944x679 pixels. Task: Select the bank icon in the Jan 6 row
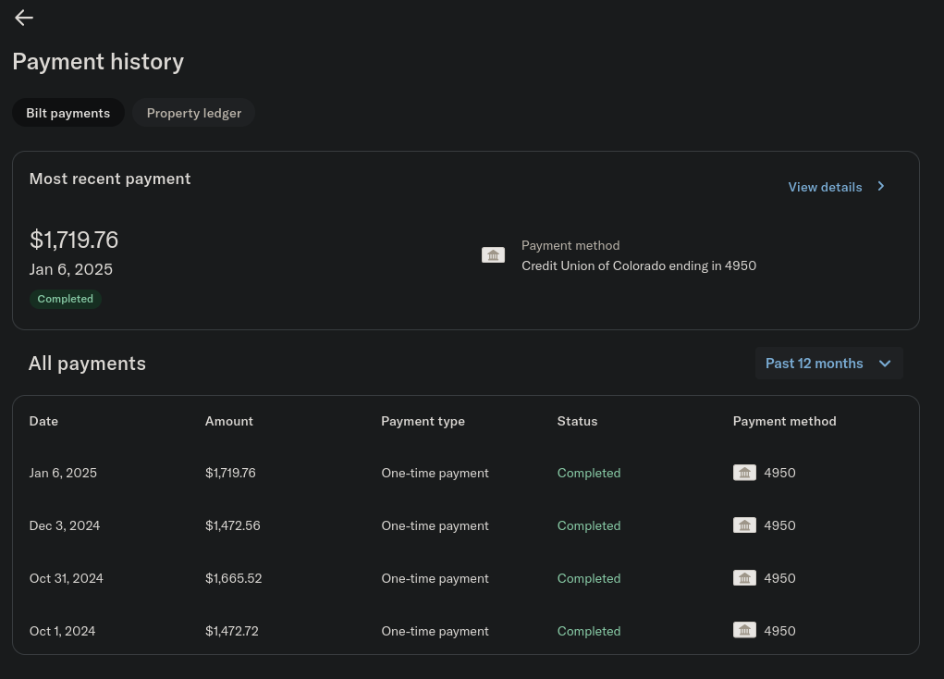pos(744,472)
